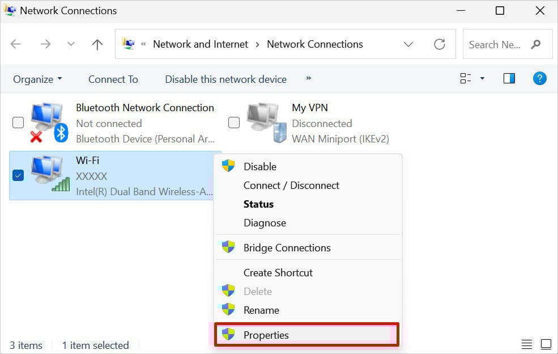
Task: Click the Up one level arrow
Action: coord(97,44)
